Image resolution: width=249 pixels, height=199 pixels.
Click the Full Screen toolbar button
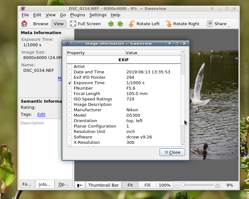click(86, 24)
